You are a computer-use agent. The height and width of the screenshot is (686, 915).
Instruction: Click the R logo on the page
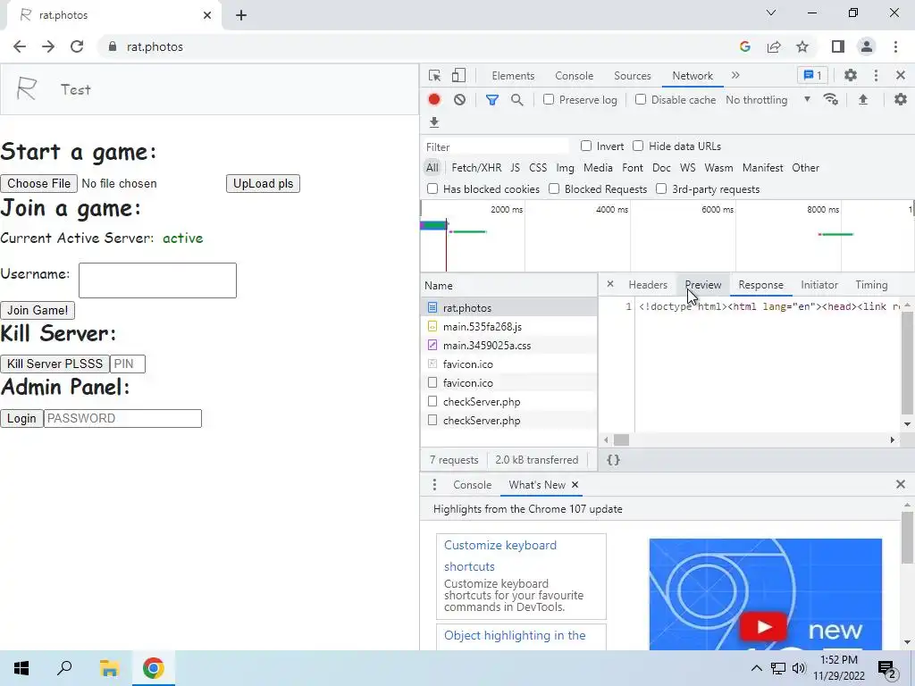27,88
